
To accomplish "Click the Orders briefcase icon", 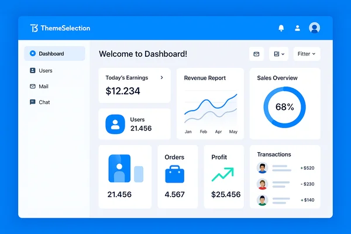I will pyautogui.click(x=174, y=174).
